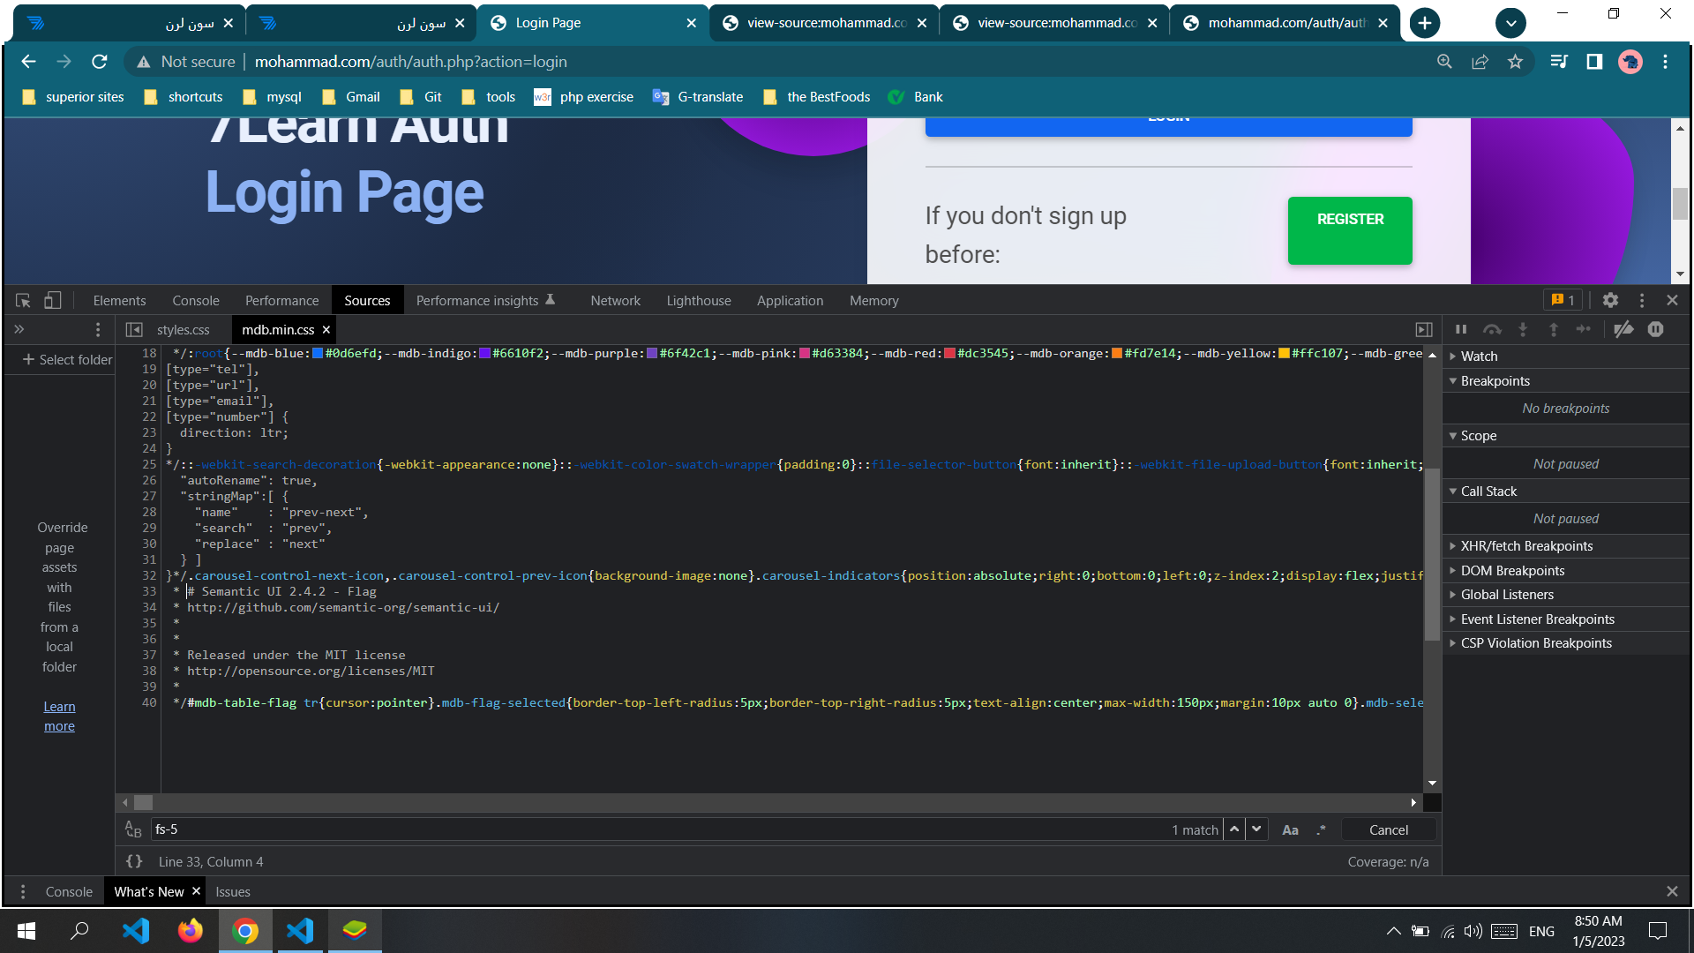Click the Chrome zoom magnifier icon
The image size is (1694, 953).
click(x=1444, y=62)
